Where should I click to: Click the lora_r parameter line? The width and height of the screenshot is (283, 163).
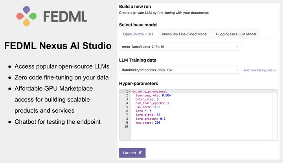(143, 111)
